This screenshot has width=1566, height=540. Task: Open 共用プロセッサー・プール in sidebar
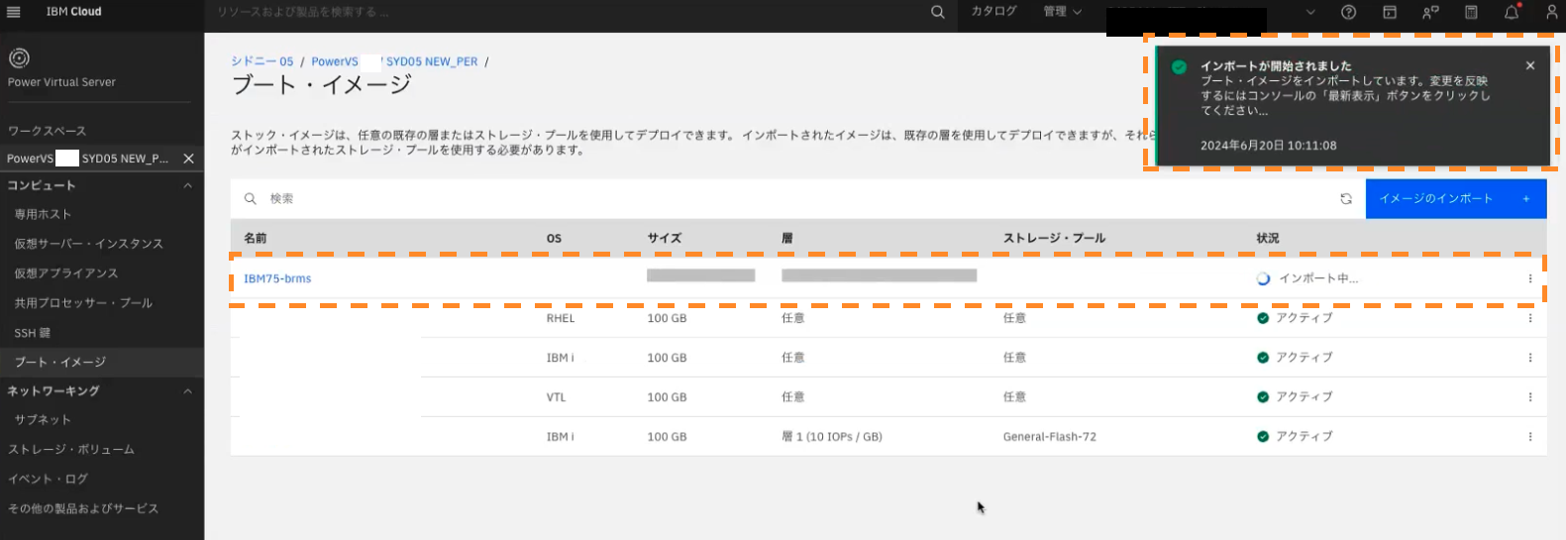[x=83, y=303]
